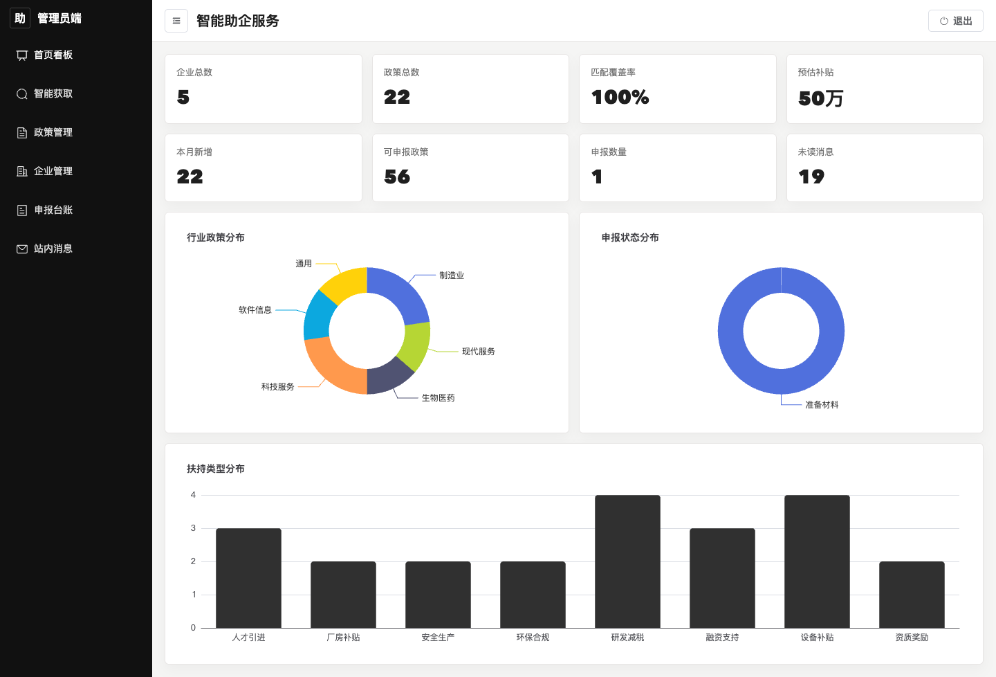The width and height of the screenshot is (996, 677).
Task: Click the 预估补贴 50万 card
Action: pyautogui.click(x=885, y=89)
